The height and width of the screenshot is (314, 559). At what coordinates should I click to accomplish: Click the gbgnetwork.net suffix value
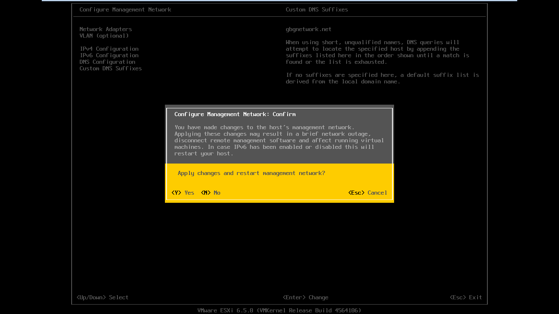click(309, 29)
